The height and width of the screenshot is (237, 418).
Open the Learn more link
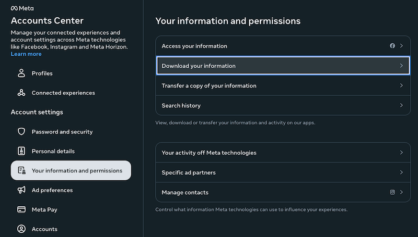click(x=26, y=54)
